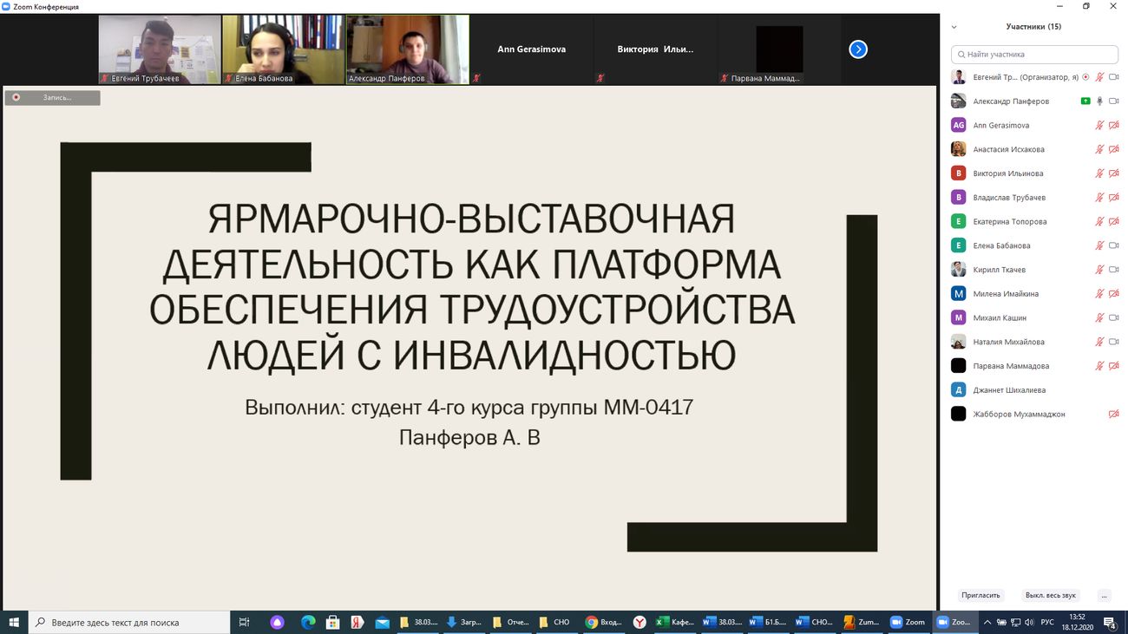Toggle the disabled camera for Милена Имайкина
The height and width of the screenshot is (634, 1128).
click(x=1113, y=294)
